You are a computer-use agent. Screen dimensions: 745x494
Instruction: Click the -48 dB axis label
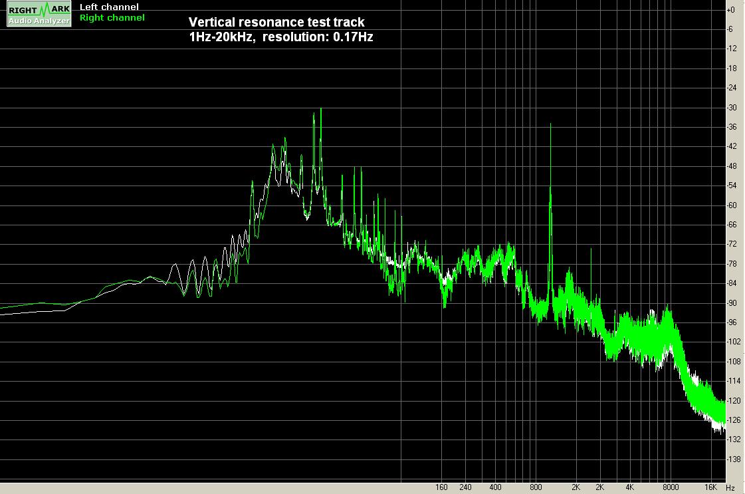(732, 166)
